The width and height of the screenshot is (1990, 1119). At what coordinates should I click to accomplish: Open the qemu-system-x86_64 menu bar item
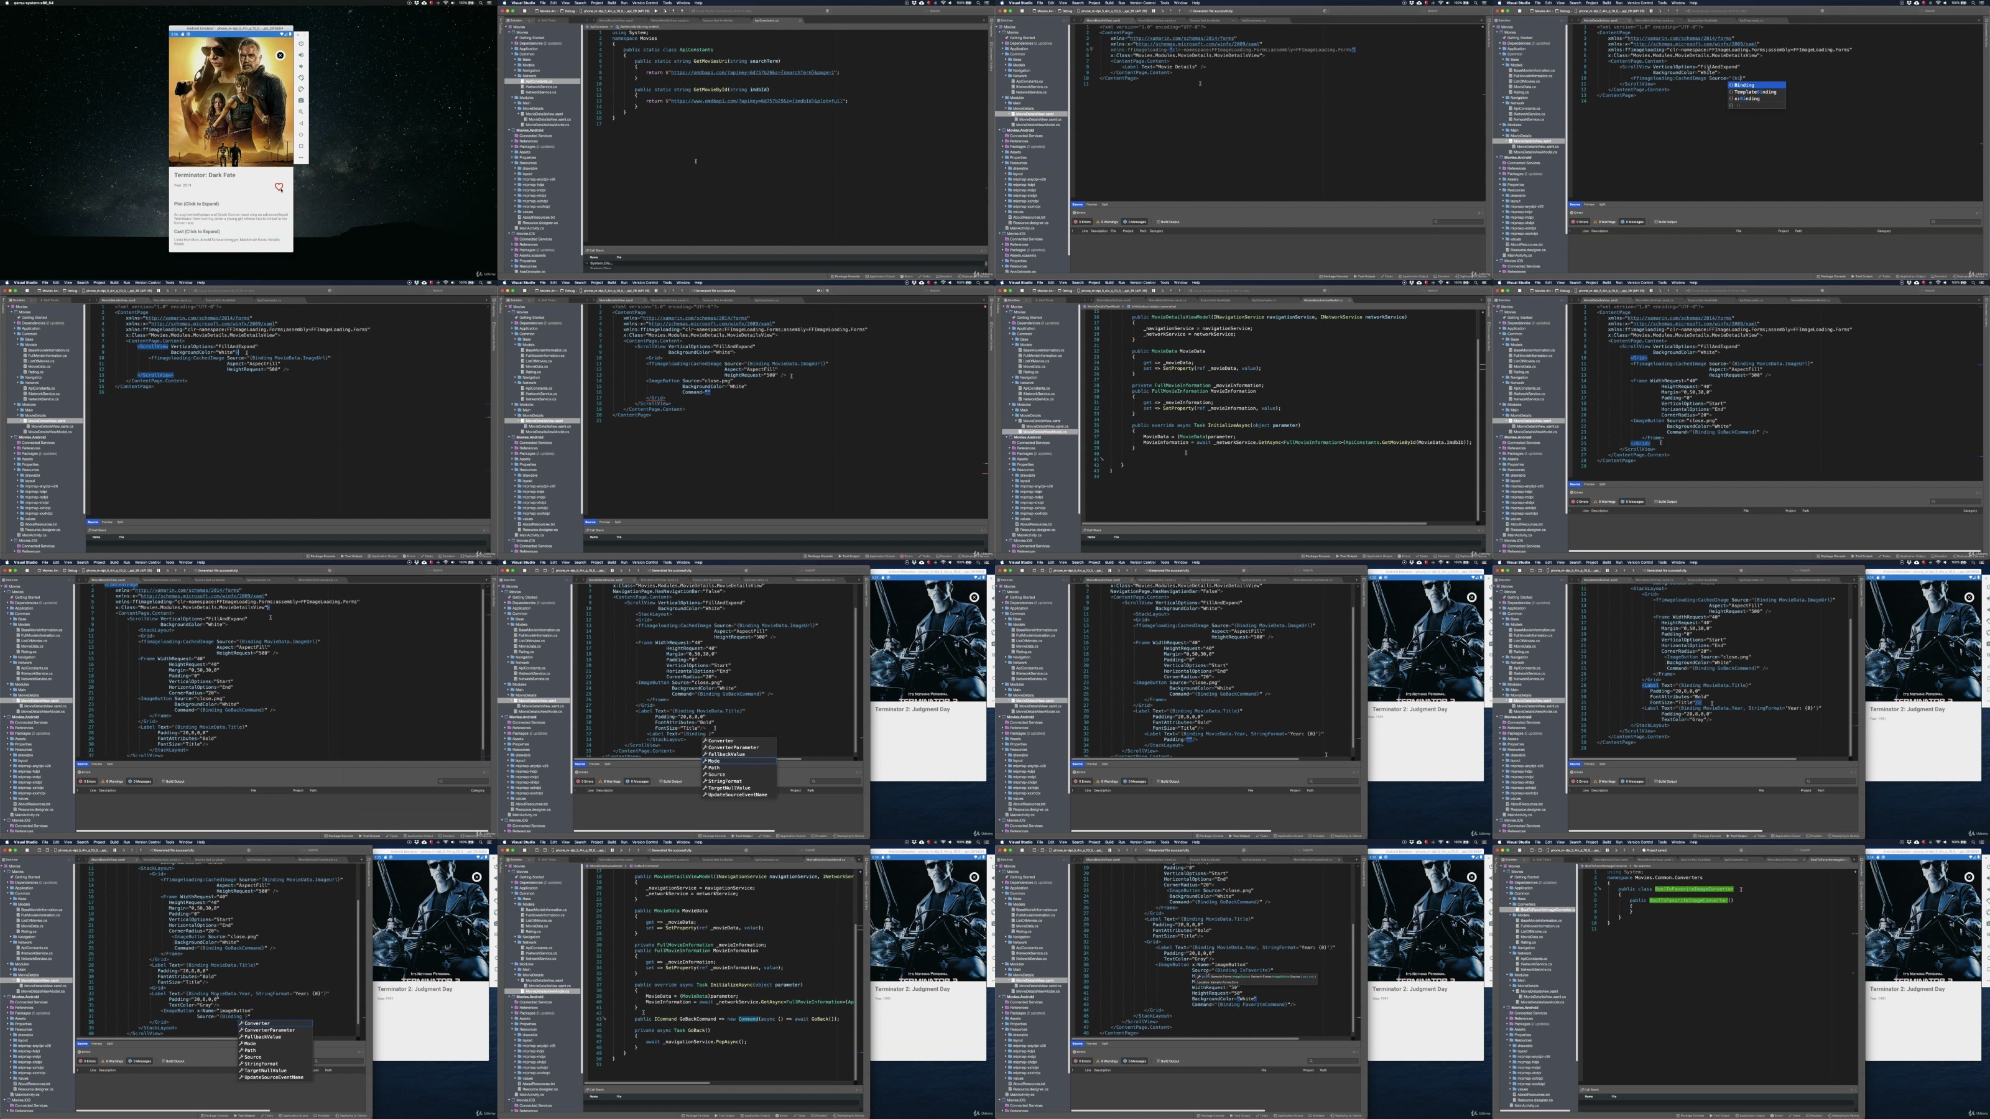[33, 2]
